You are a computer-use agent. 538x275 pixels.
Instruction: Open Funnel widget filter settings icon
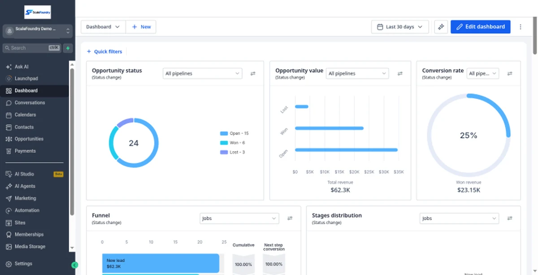point(290,218)
